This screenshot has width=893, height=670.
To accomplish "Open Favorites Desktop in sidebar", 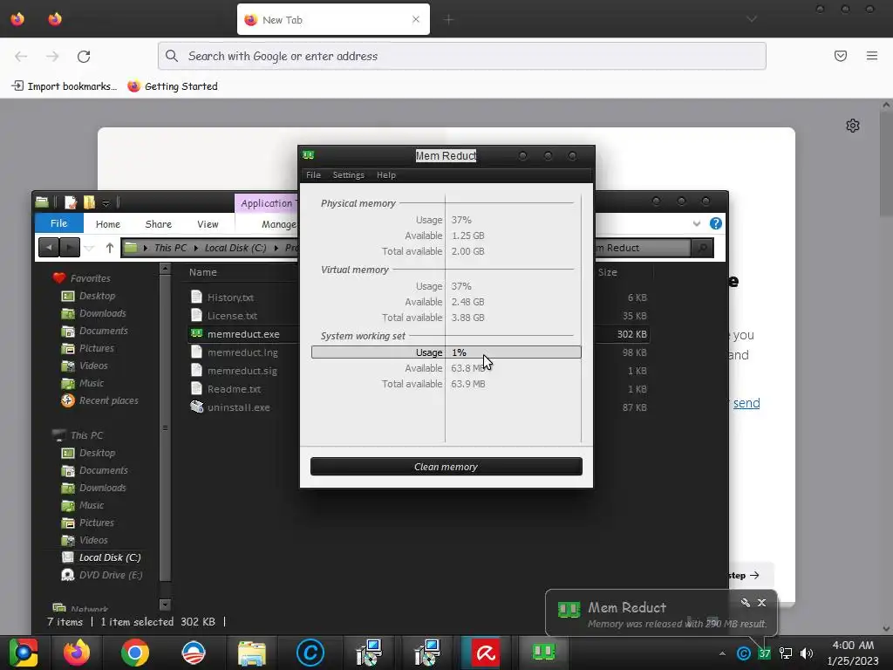I will [97, 296].
